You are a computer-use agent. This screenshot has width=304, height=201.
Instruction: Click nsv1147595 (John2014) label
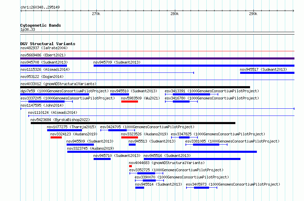42,105
